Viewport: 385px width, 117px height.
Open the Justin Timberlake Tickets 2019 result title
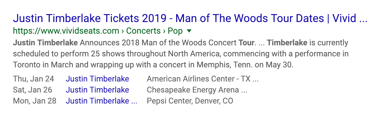click(190, 18)
